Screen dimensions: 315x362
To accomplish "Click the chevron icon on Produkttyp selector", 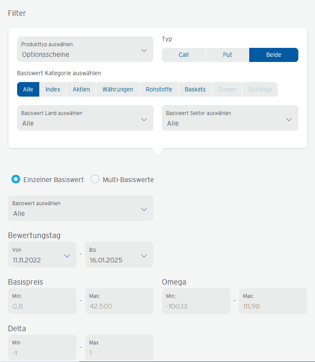I will 144,49.
